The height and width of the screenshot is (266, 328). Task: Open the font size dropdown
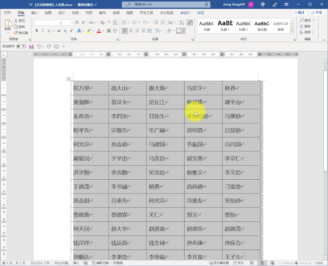[x=72, y=22]
